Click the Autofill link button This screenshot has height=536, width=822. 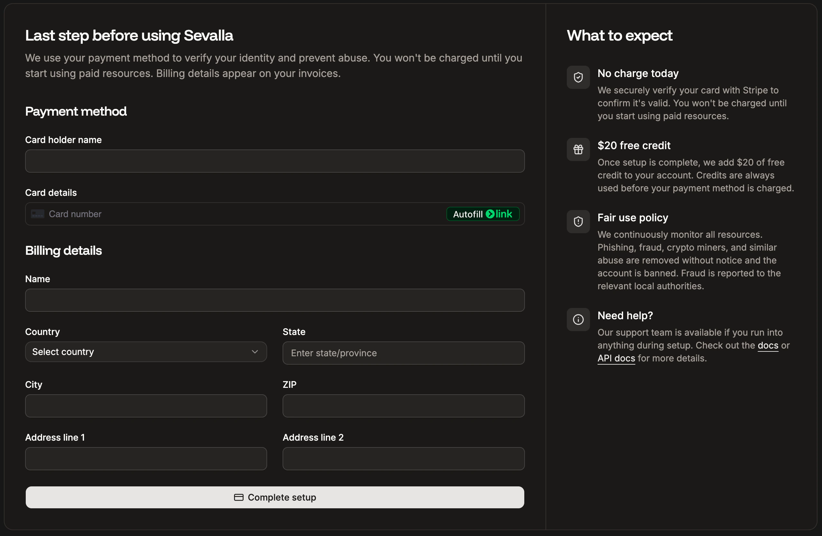pos(483,214)
